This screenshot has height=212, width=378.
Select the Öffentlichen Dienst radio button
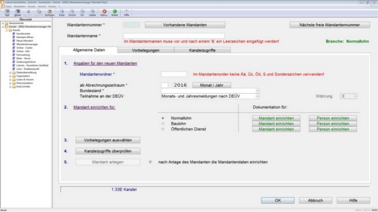tap(163, 129)
